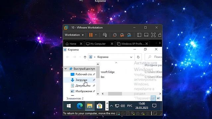Viewport: 212px width, 119px height.
Task: Toggle the VMware library sidebar
Action: [x=139, y=35]
